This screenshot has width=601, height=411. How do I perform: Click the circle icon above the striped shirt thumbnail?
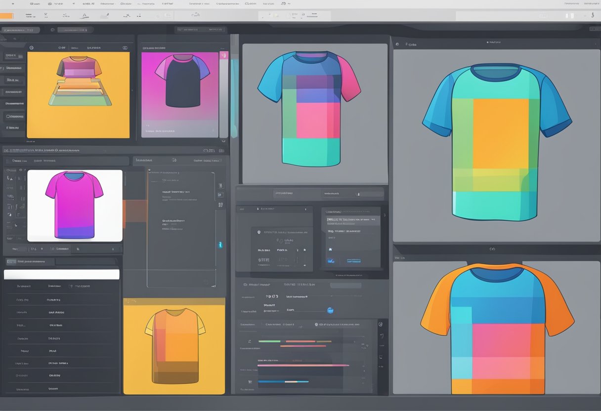click(x=31, y=48)
